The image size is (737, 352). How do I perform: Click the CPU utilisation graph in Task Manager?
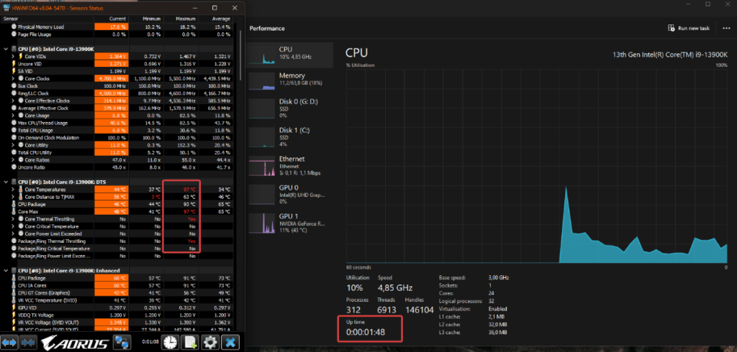tap(537, 166)
